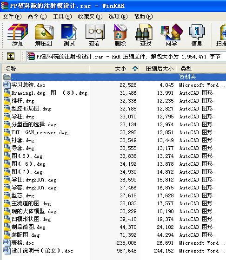
Task: Click AutoCAD icon of 衬套.dwg
Action: [7, 140]
